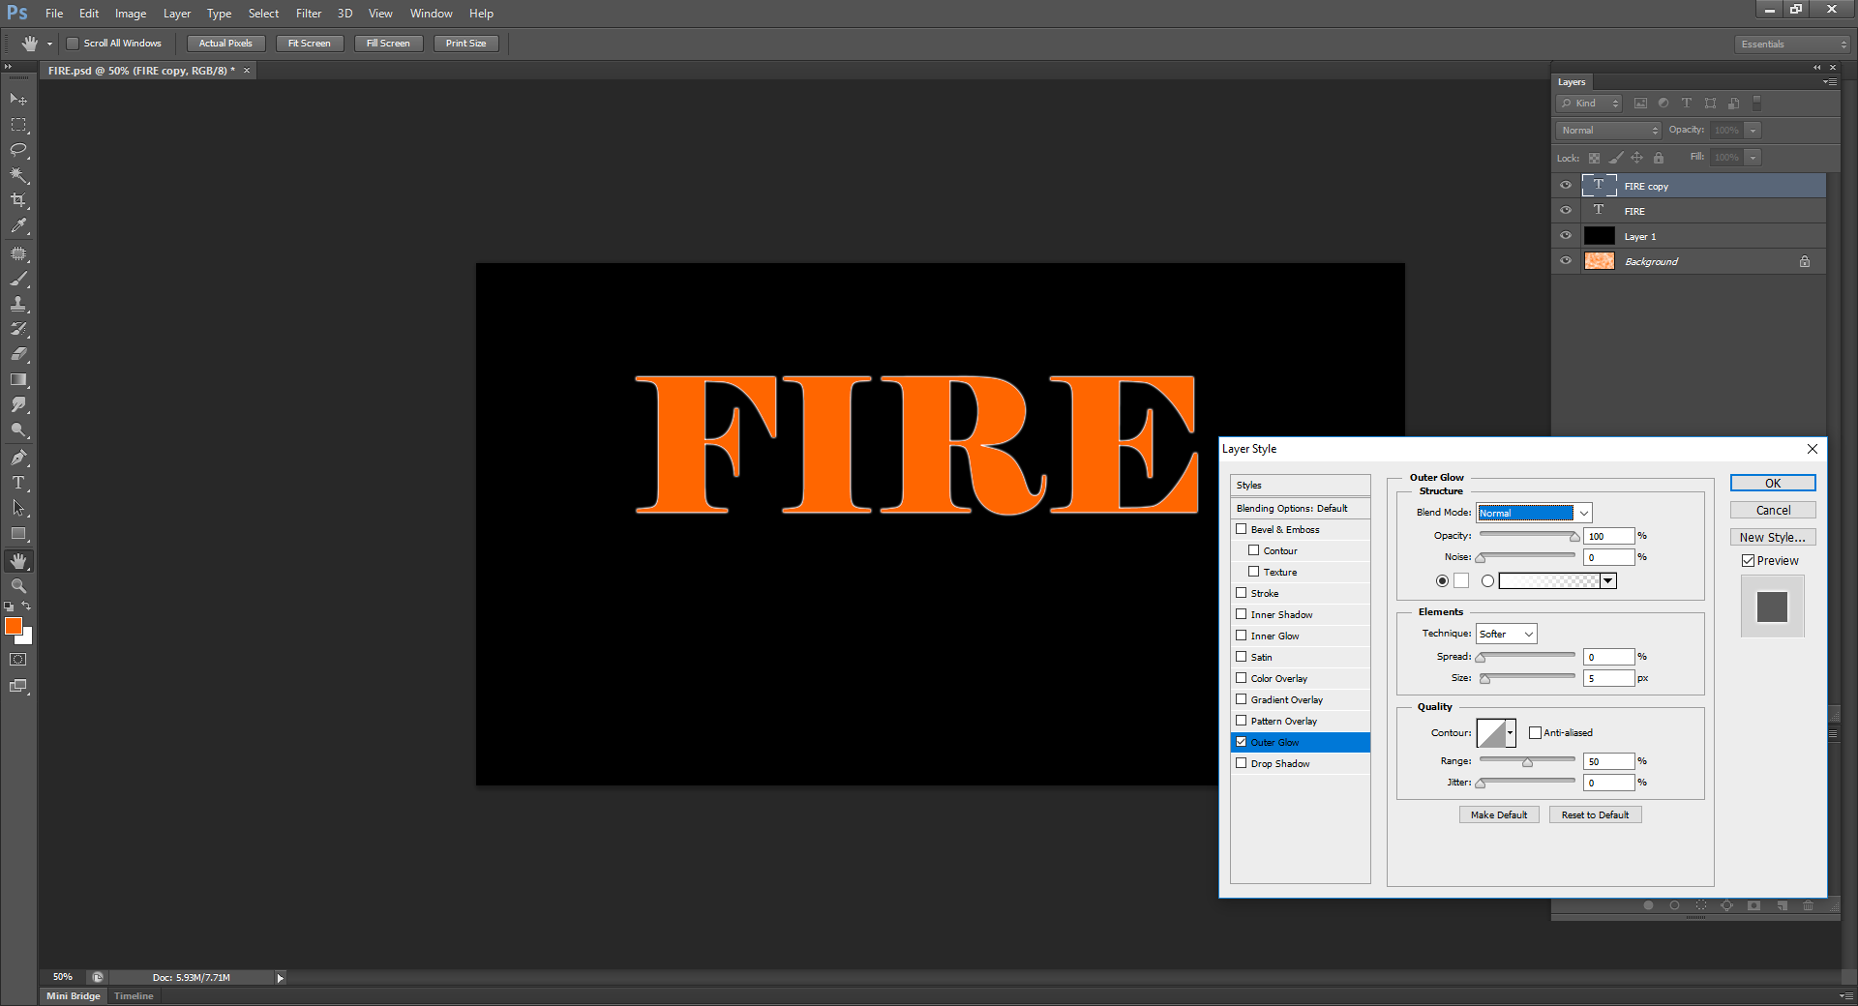The height and width of the screenshot is (1006, 1858).
Task: Select the Lasso tool
Action: (18, 150)
